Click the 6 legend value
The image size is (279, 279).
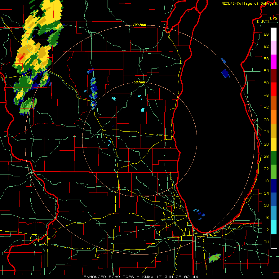[x=268, y=218]
